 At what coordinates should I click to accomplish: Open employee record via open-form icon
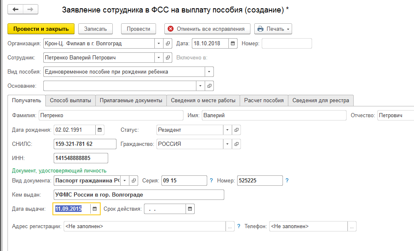[168, 57]
